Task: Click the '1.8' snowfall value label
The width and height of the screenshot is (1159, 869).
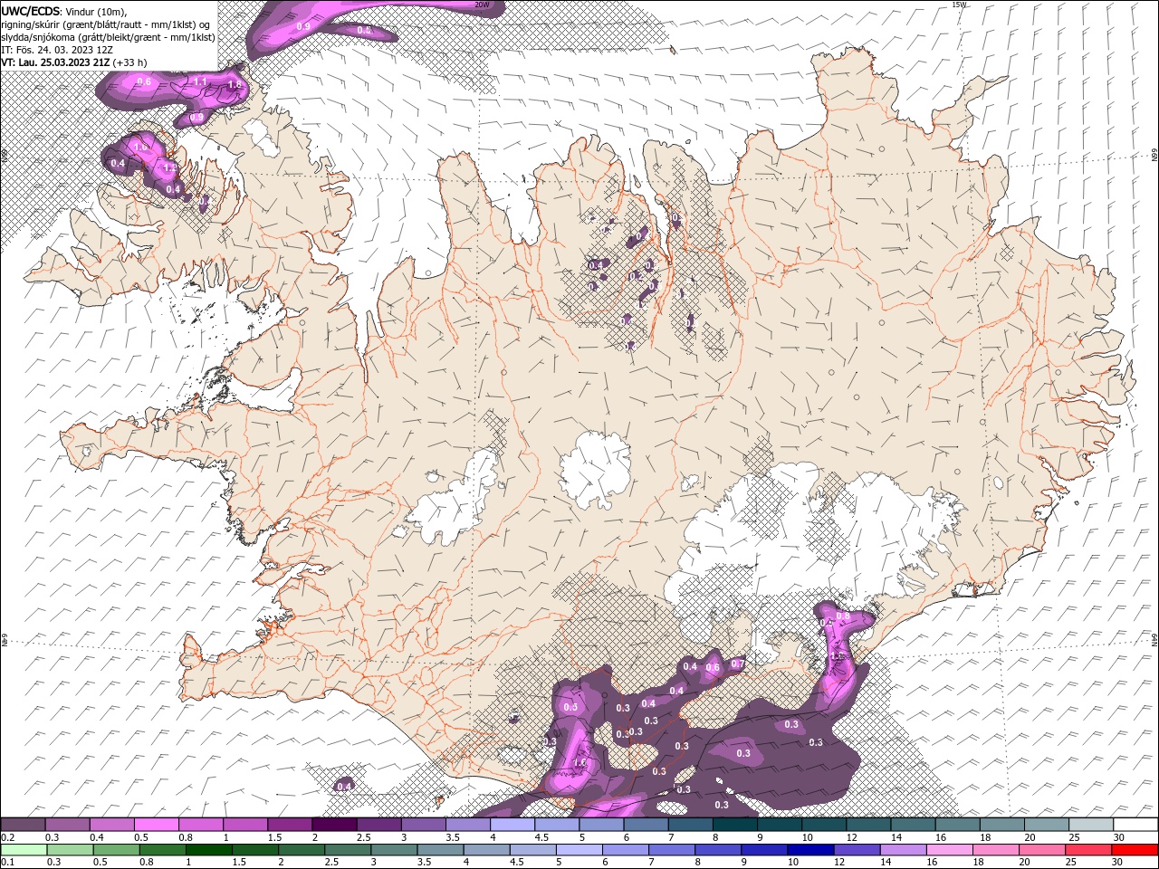Action: click(x=235, y=85)
